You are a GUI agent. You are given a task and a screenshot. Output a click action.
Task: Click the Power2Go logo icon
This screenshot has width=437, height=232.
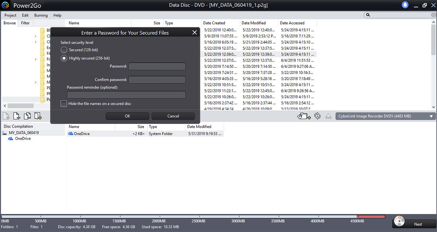tap(6, 5)
